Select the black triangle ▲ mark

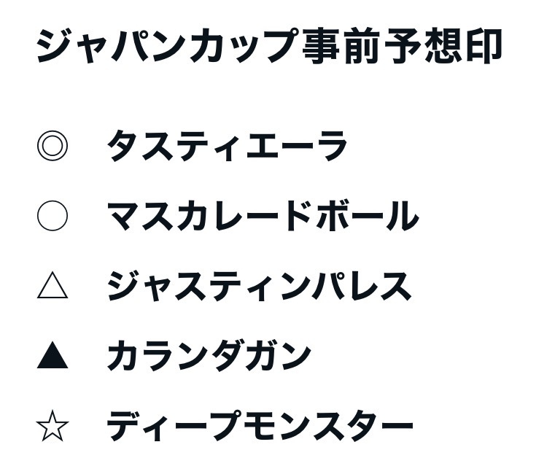pos(52,357)
